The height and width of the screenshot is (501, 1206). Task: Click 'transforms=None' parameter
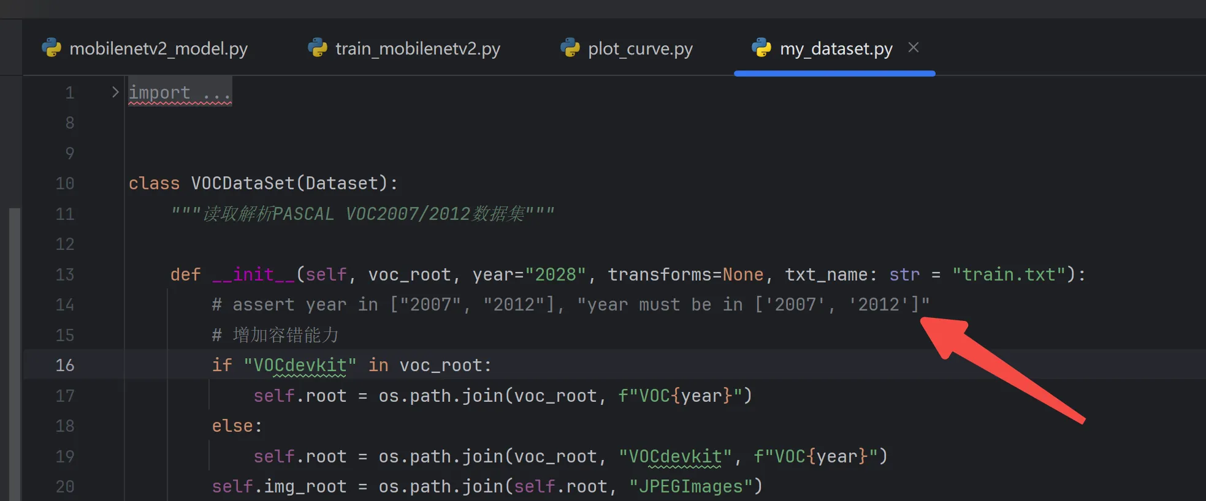[686, 274]
